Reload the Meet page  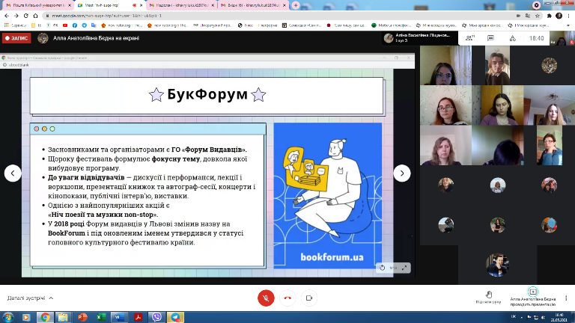25,16
